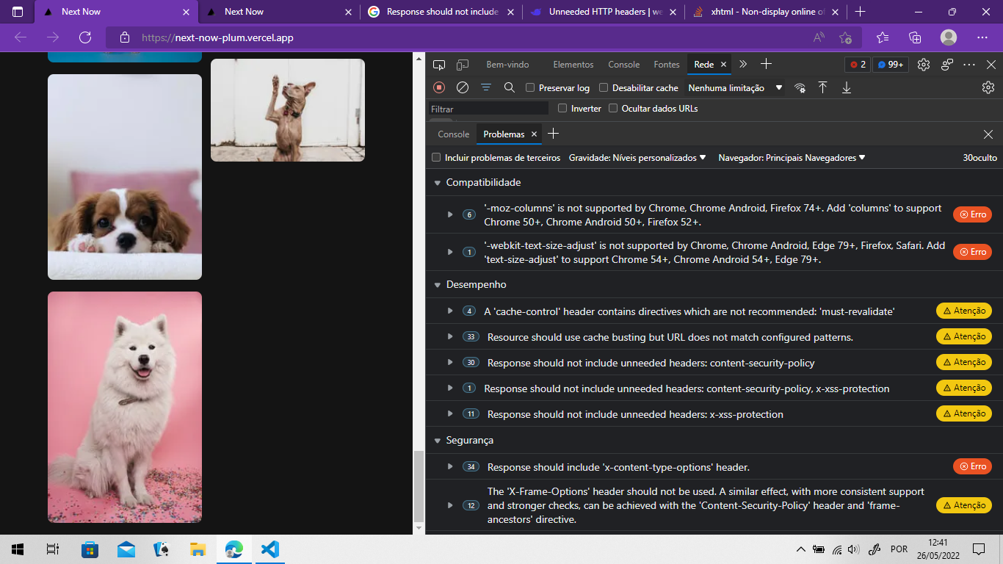1003x564 pixels.
Task: Switch to the Elementos tab
Action: [573, 65]
